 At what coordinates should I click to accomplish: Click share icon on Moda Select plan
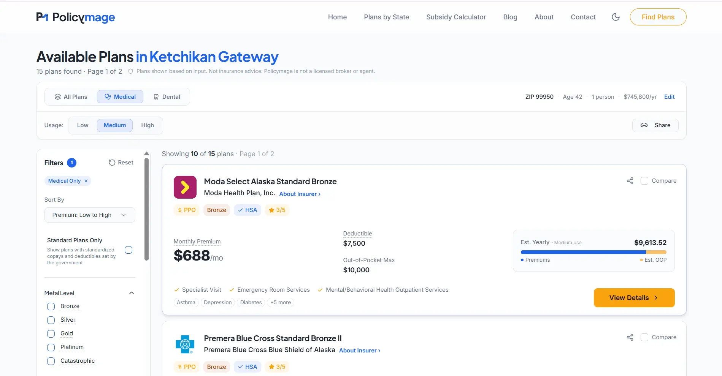630,181
